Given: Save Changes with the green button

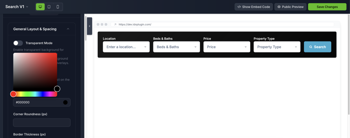Looking at the screenshot, I should (x=327, y=7).
